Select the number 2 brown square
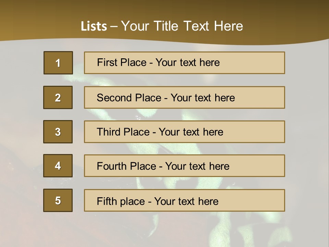329x247 pixels. pos(58,97)
